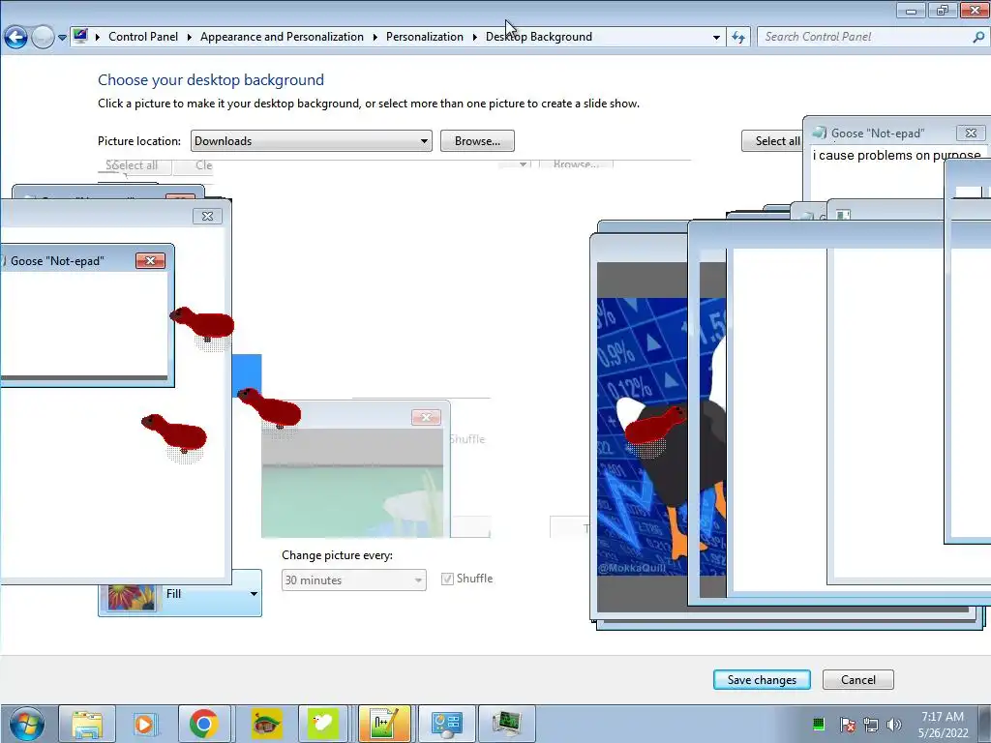This screenshot has width=991, height=743.
Task: Open the network tray icon
Action: coord(871,724)
